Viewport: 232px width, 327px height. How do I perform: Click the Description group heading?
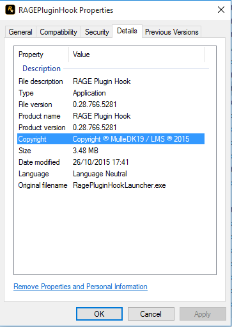tap(42, 69)
